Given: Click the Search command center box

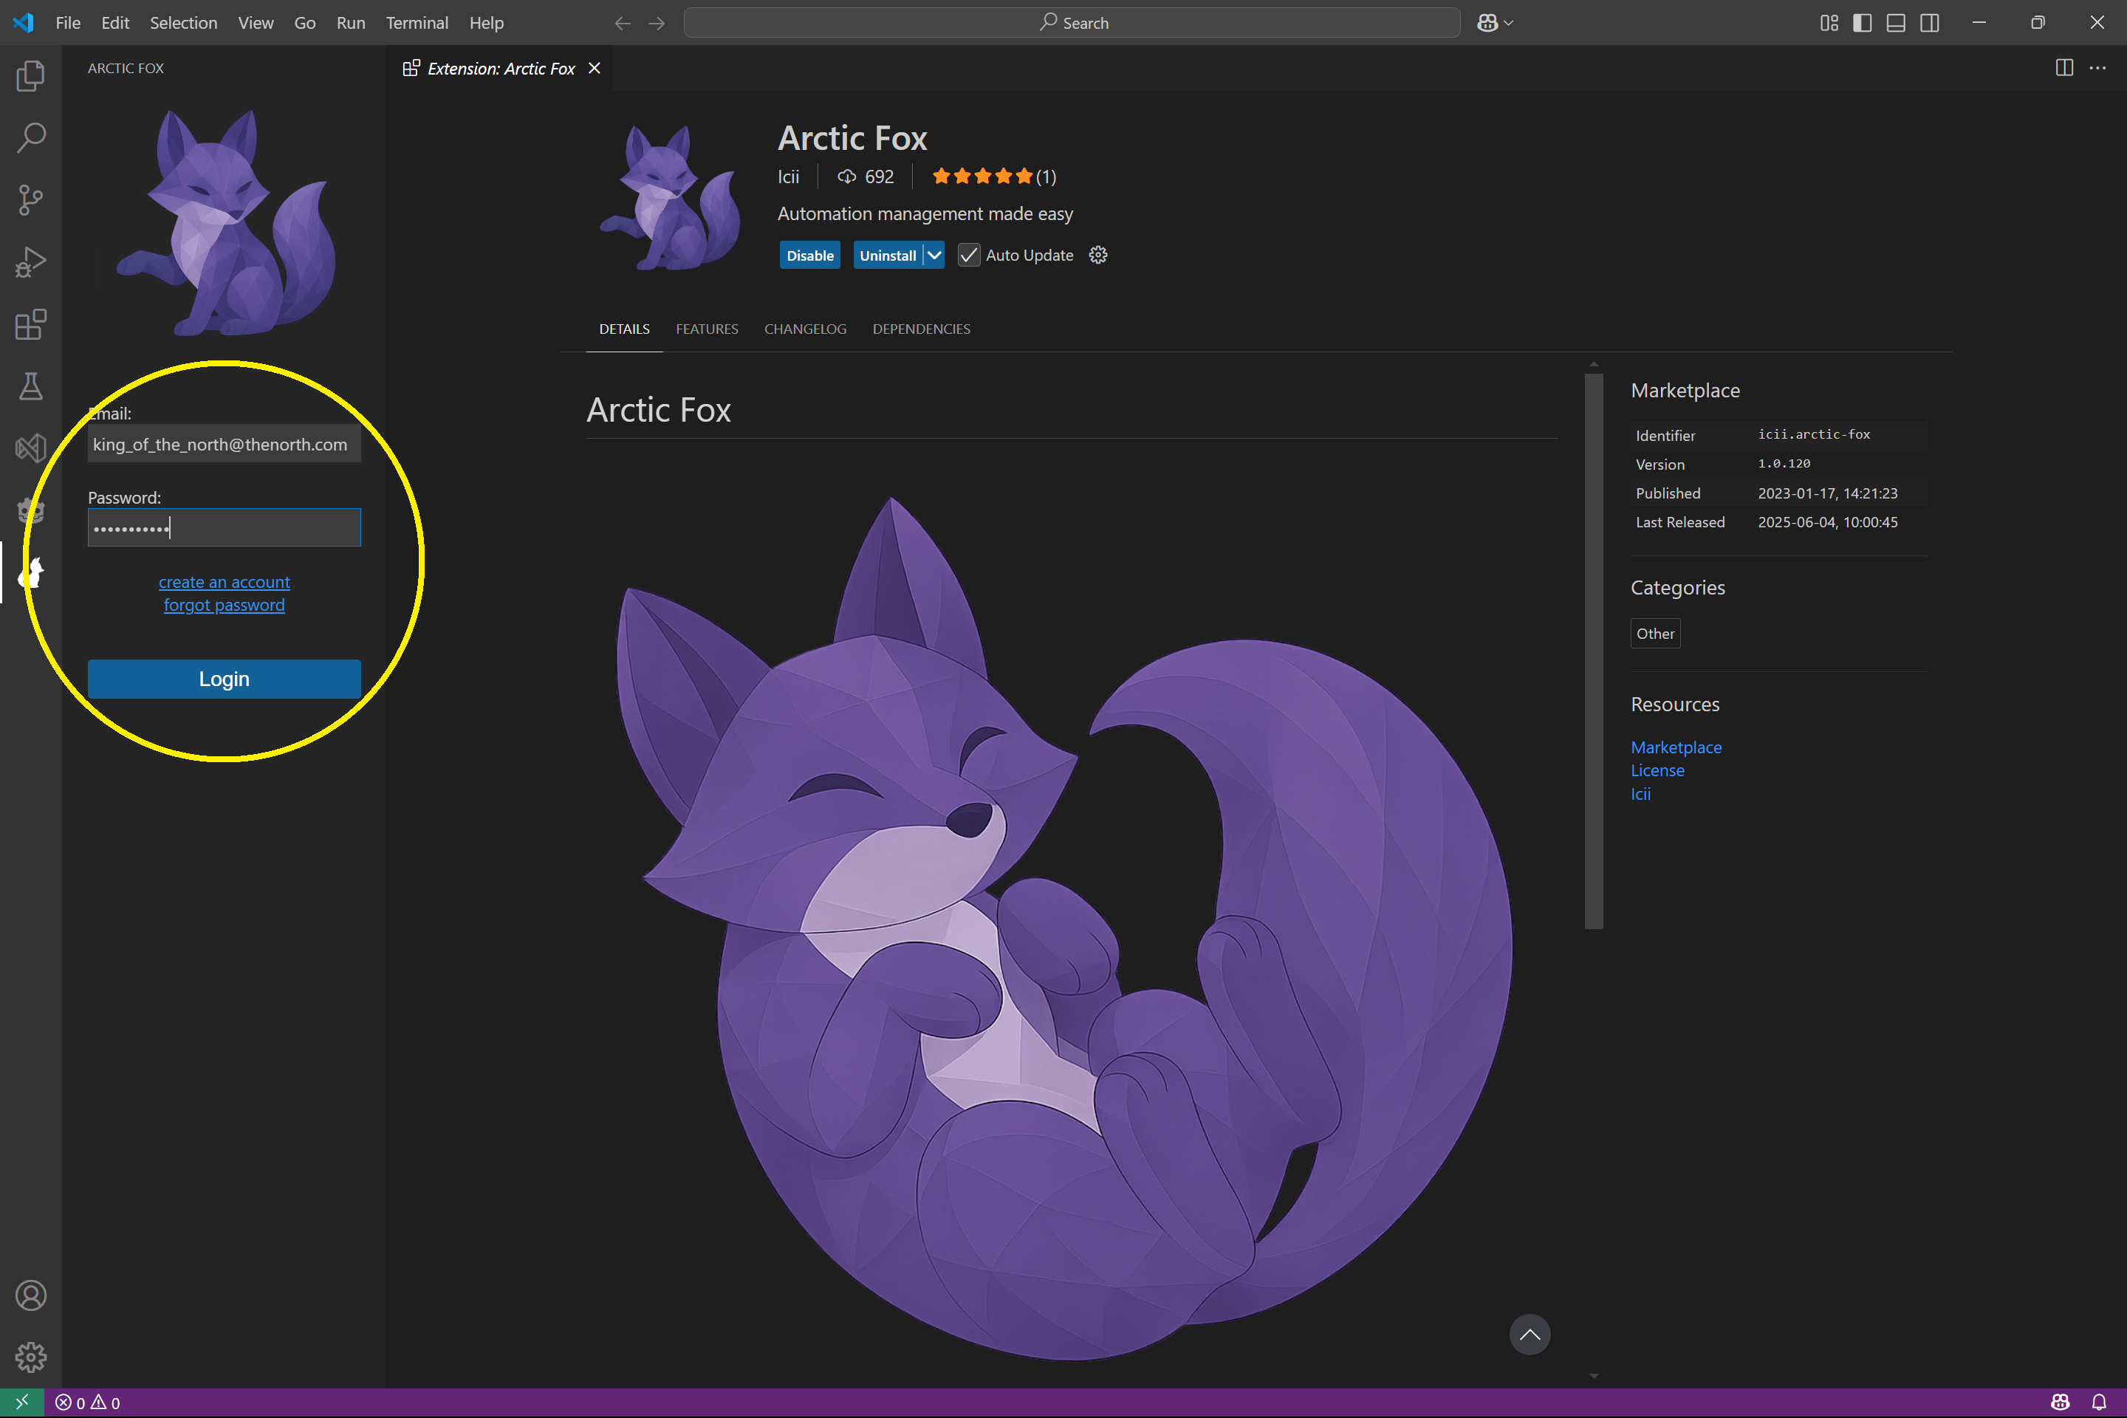Looking at the screenshot, I should click(x=1072, y=23).
